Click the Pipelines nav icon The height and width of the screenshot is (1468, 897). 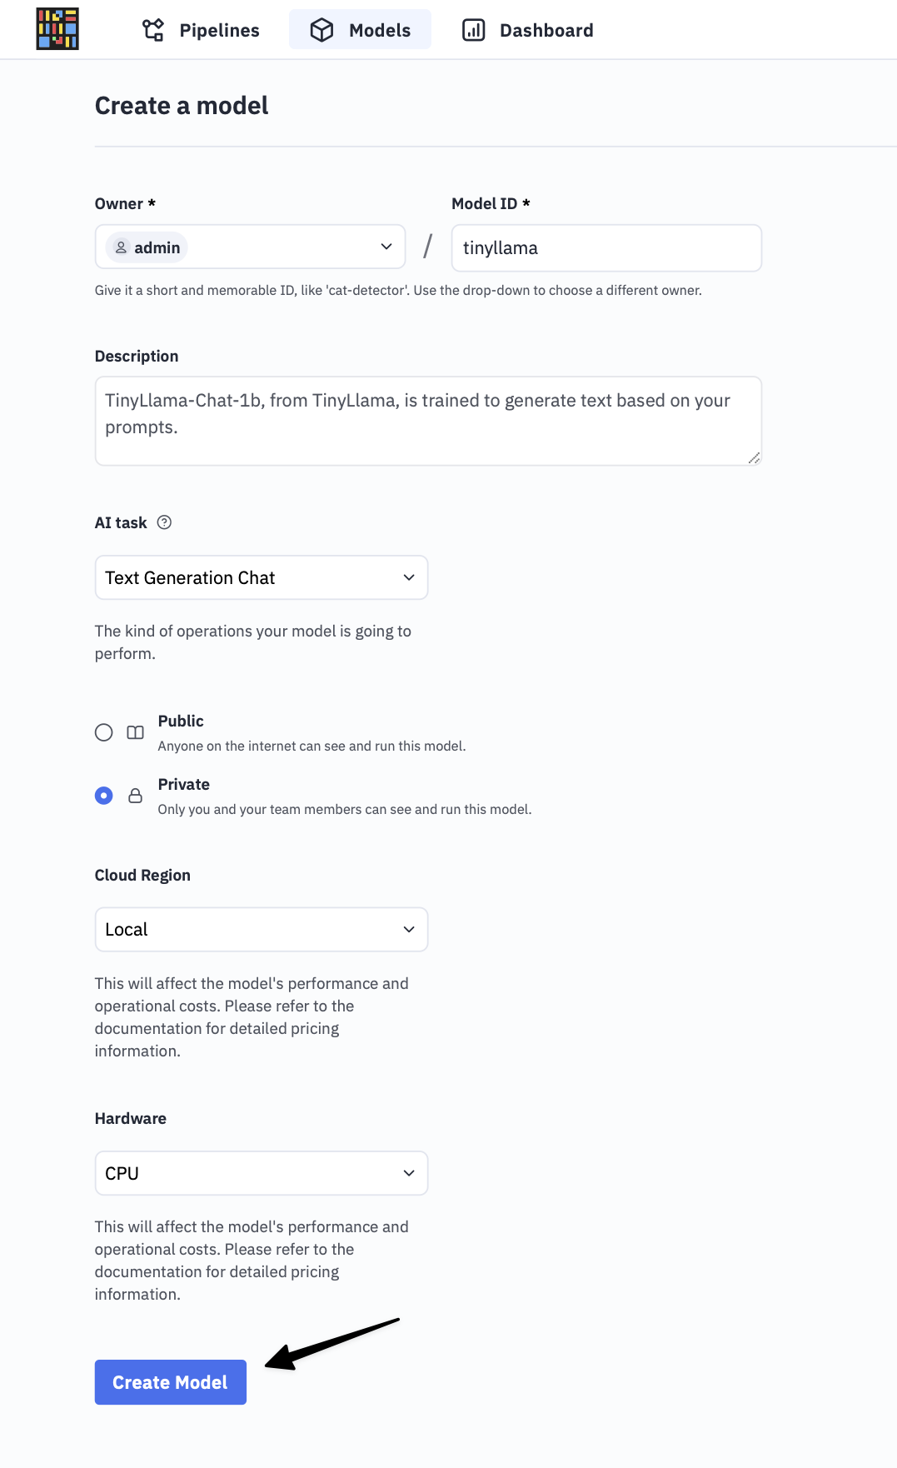(153, 30)
